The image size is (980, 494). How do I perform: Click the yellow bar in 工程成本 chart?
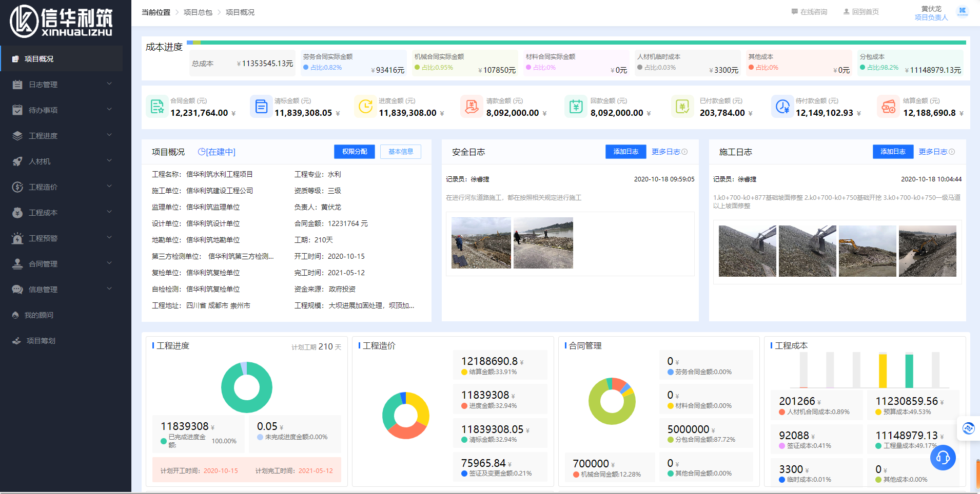(883, 370)
